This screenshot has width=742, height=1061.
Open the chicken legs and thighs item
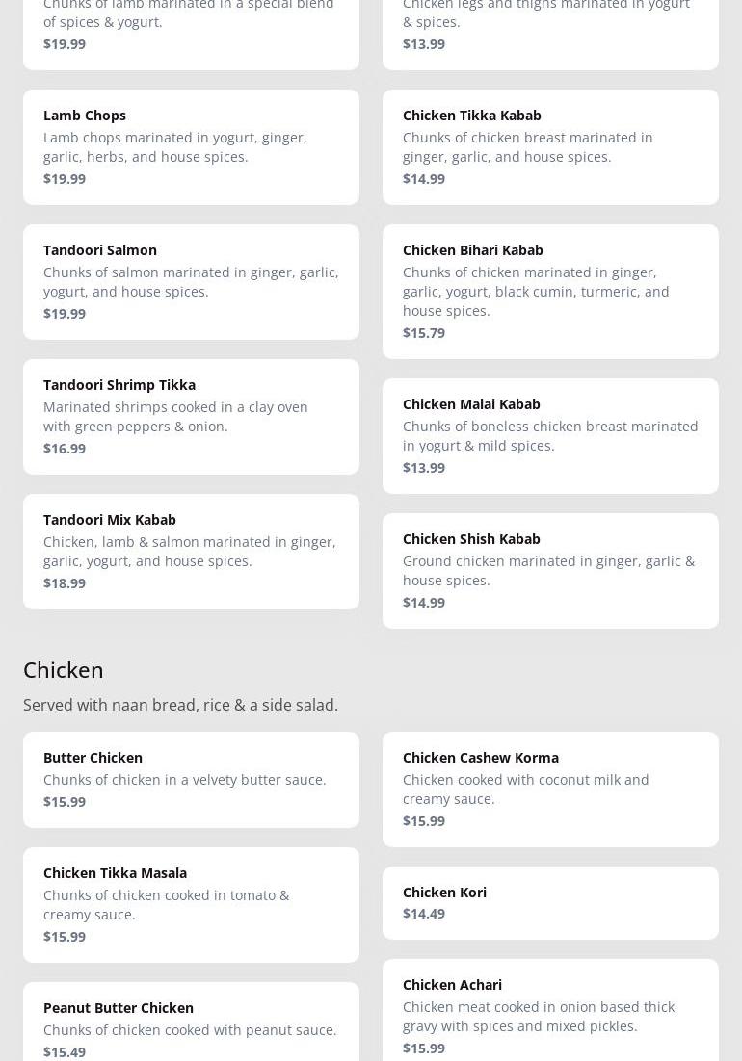550,29
